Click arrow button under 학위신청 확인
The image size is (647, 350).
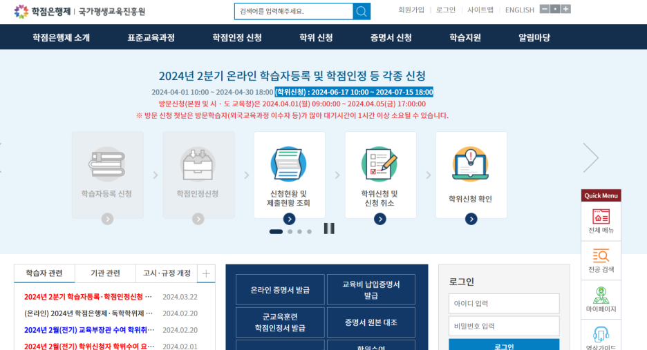[x=471, y=219]
